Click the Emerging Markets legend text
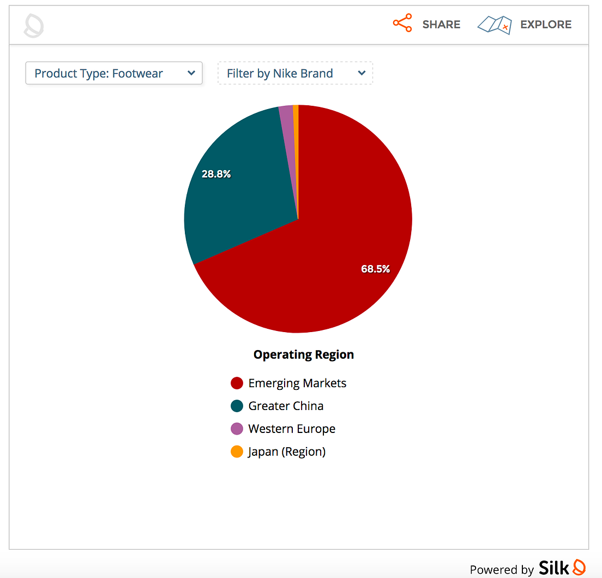The image size is (602, 578). (x=297, y=383)
